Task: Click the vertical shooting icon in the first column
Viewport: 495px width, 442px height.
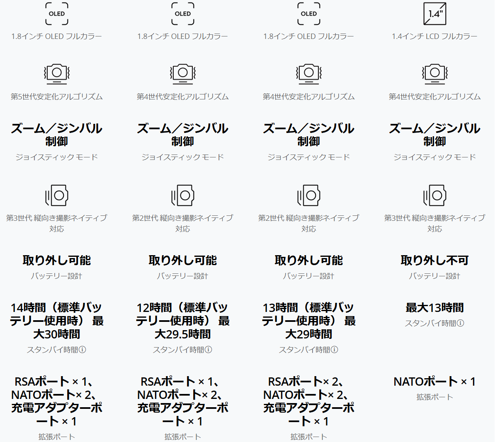Action: click(57, 195)
